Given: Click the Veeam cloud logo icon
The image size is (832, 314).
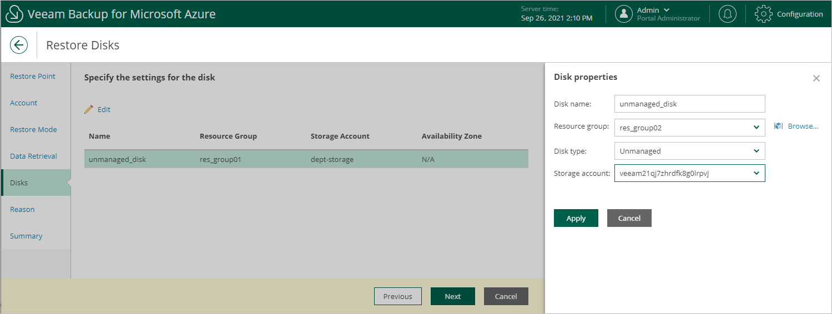Looking at the screenshot, I should pyautogui.click(x=14, y=14).
